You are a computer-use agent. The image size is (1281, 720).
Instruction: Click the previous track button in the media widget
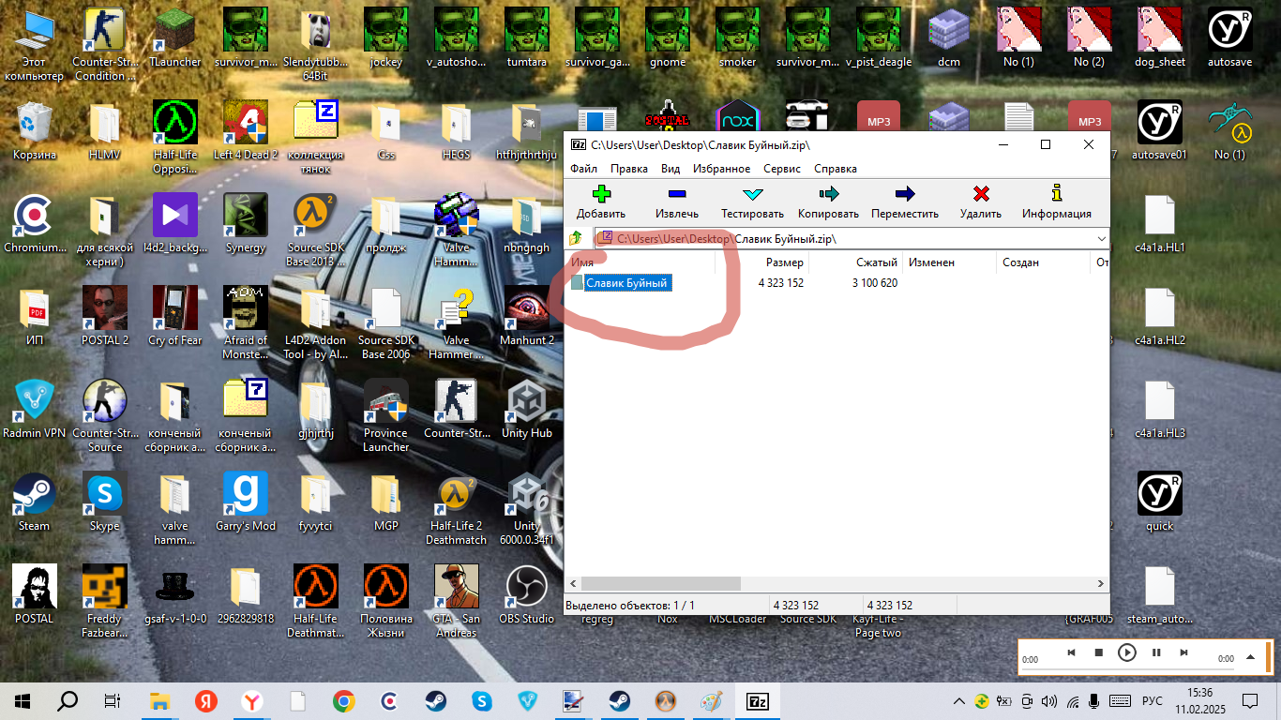pos(1071,652)
